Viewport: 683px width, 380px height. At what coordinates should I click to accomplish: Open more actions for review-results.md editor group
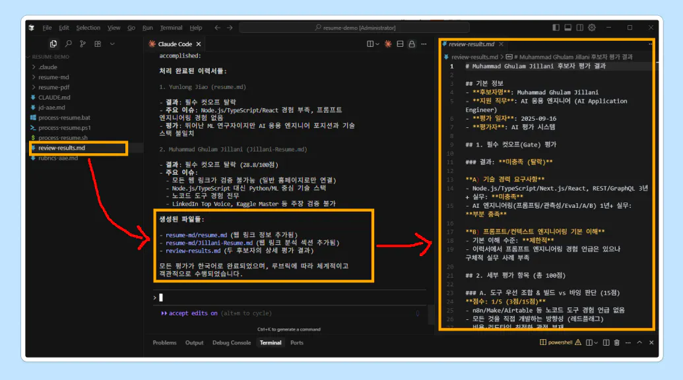coord(650,44)
